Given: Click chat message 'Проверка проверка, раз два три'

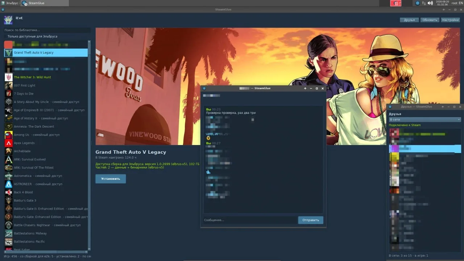Looking at the screenshot, I should point(231,113).
